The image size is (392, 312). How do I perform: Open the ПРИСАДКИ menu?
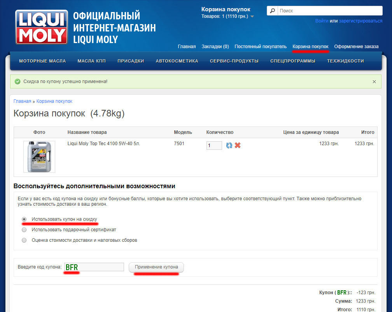[131, 61]
